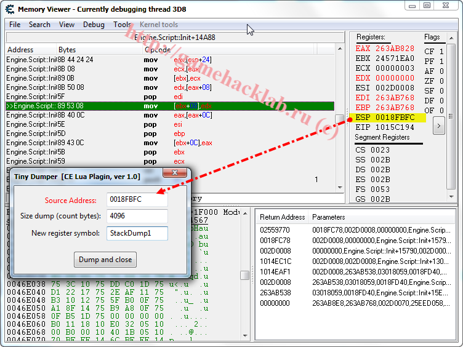The image size is (463, 347).
Task: Select the EDI 263AB768 register
Action: click(385, 98)
